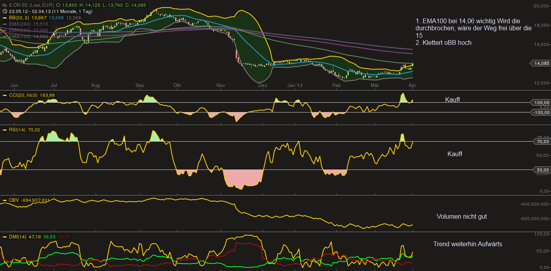Image resolution: width=551 pixels, height=271 pixels.
Task: Click the close price value C: 14,085
Action: pos(135,5)
